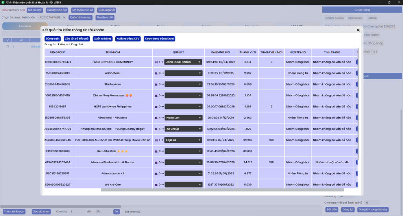
Task: Click Xuất ra bảng CSV button
Action: pyautogui.click(x=128, y=39)
